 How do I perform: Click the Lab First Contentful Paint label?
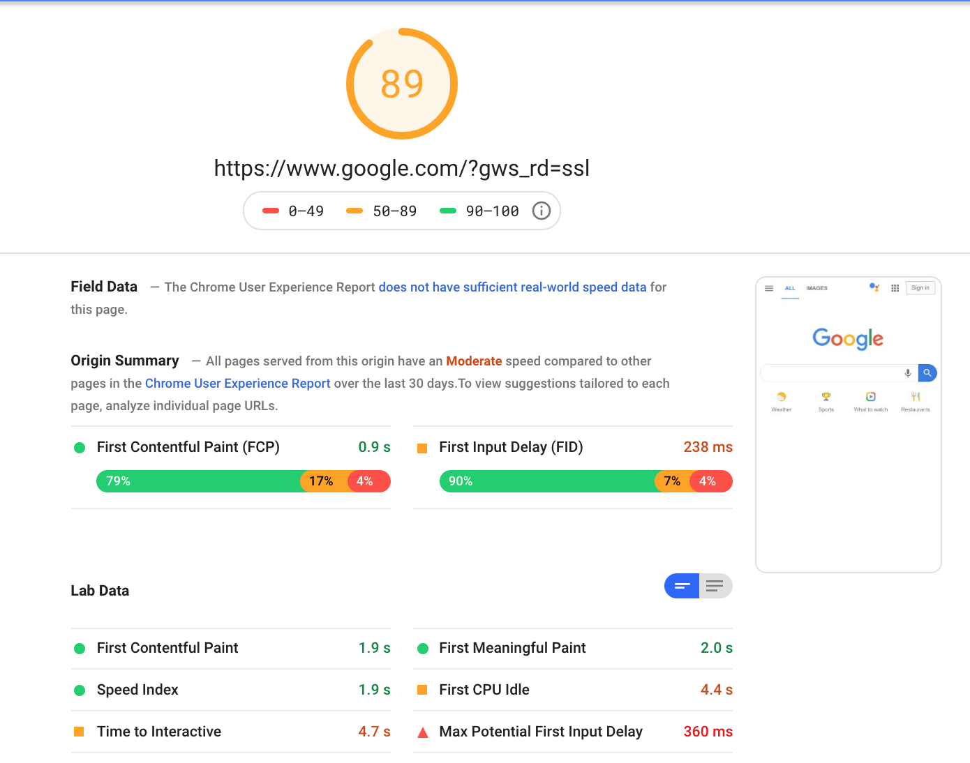click(x=167, y=648)
